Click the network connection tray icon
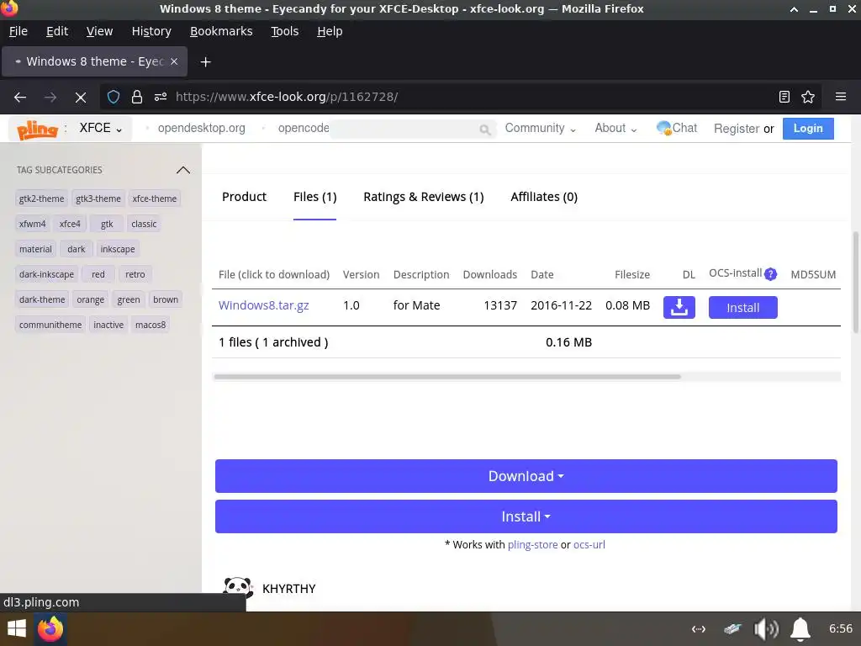 pos(732,629)
